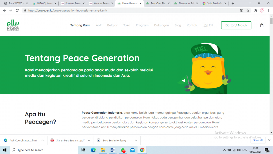Expand options for Siaran Pers Bersam pdf download
The width and height of the screenshot is (273, 154).
coord(89,140)
